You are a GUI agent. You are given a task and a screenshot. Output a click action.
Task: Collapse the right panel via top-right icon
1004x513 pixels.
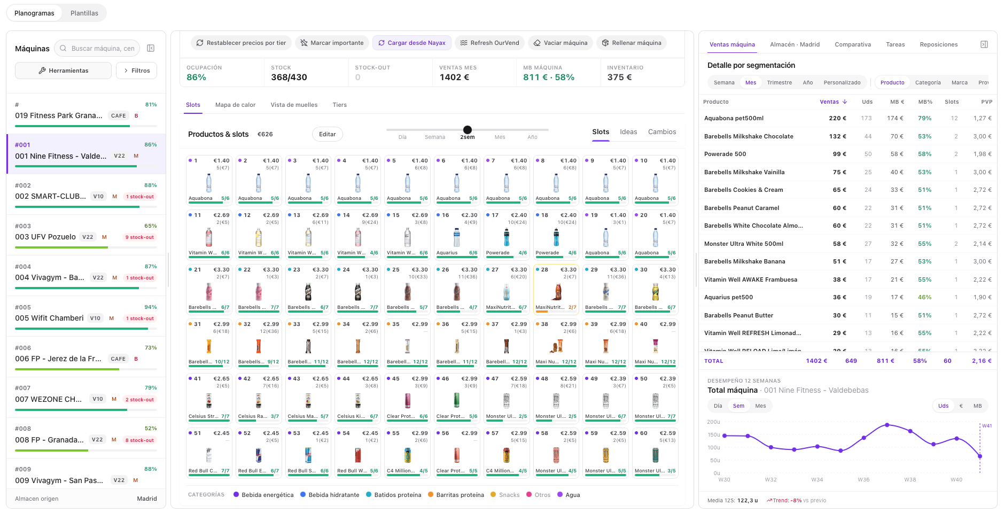[x=984, y=44]
